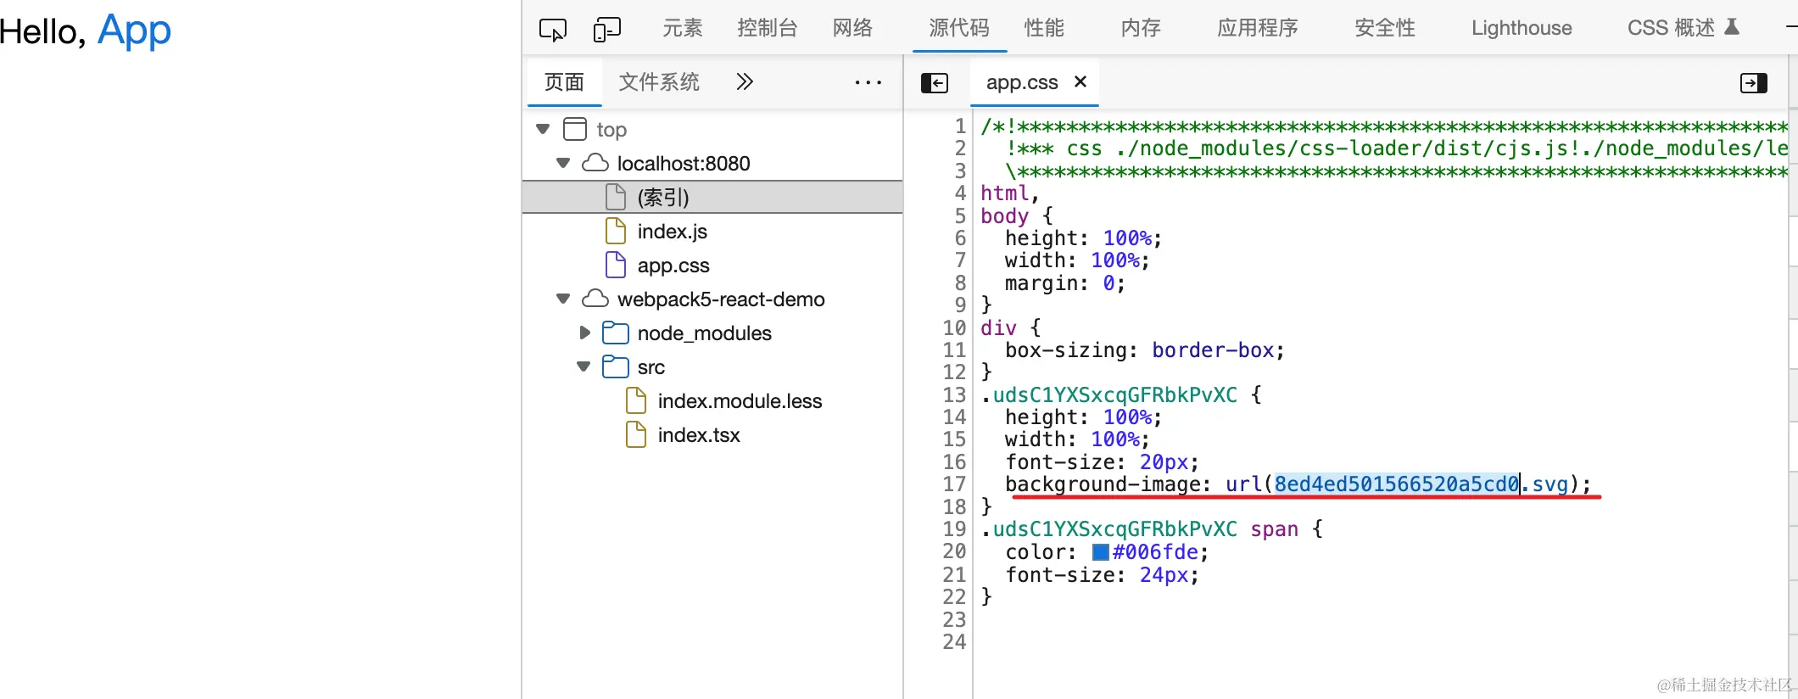Go to the 安全性 tab
This screenshot has width=1798, height=699.
[x=1385, y=28]
